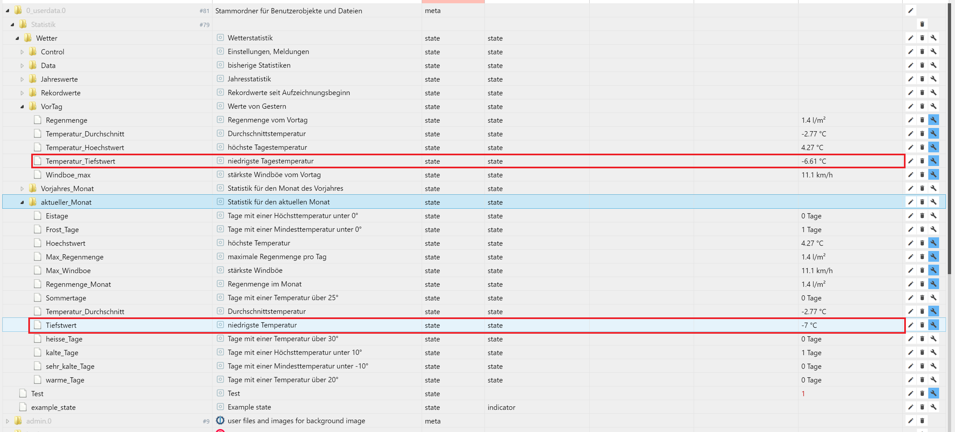Click the wrench icon on Tiefstwert row
The width and height of the screenshot is (955, 432).
[934, 325]
